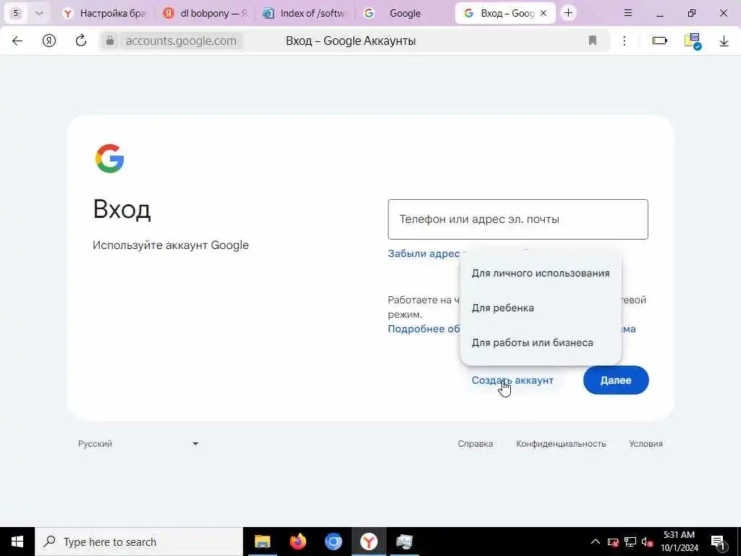Switch to Yandex Browser taskbar icon

pyautogui.click(x=368, y=542)
